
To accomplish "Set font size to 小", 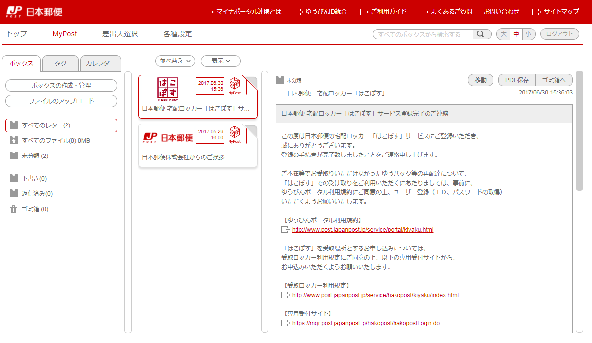I will (x=528, y=34).
